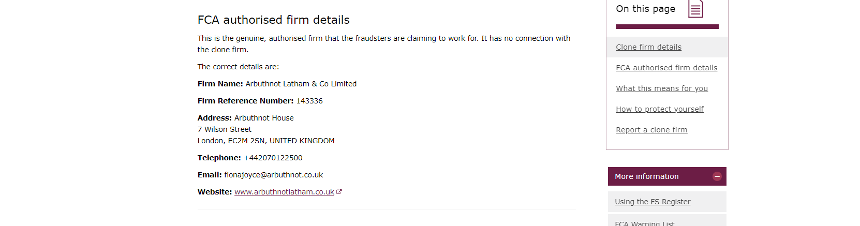The image size is (860, 226).
Task: Select the Report a clone firm link
Action: (x=651, y=130)
